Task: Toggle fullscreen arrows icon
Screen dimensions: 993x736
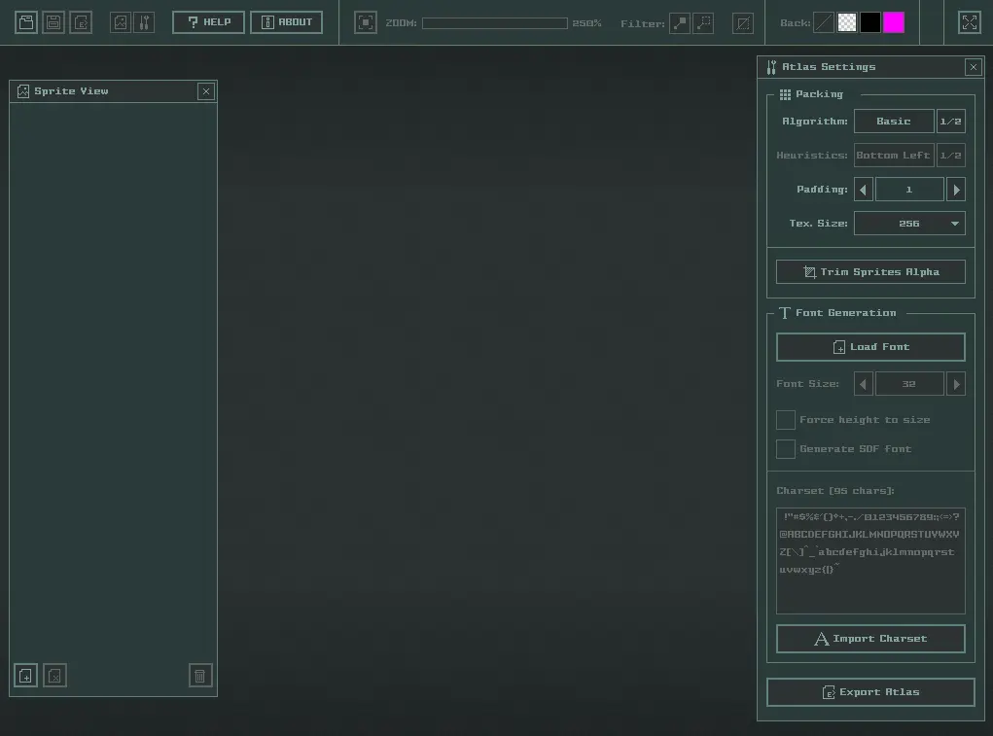Action: (x=970, y=22)
